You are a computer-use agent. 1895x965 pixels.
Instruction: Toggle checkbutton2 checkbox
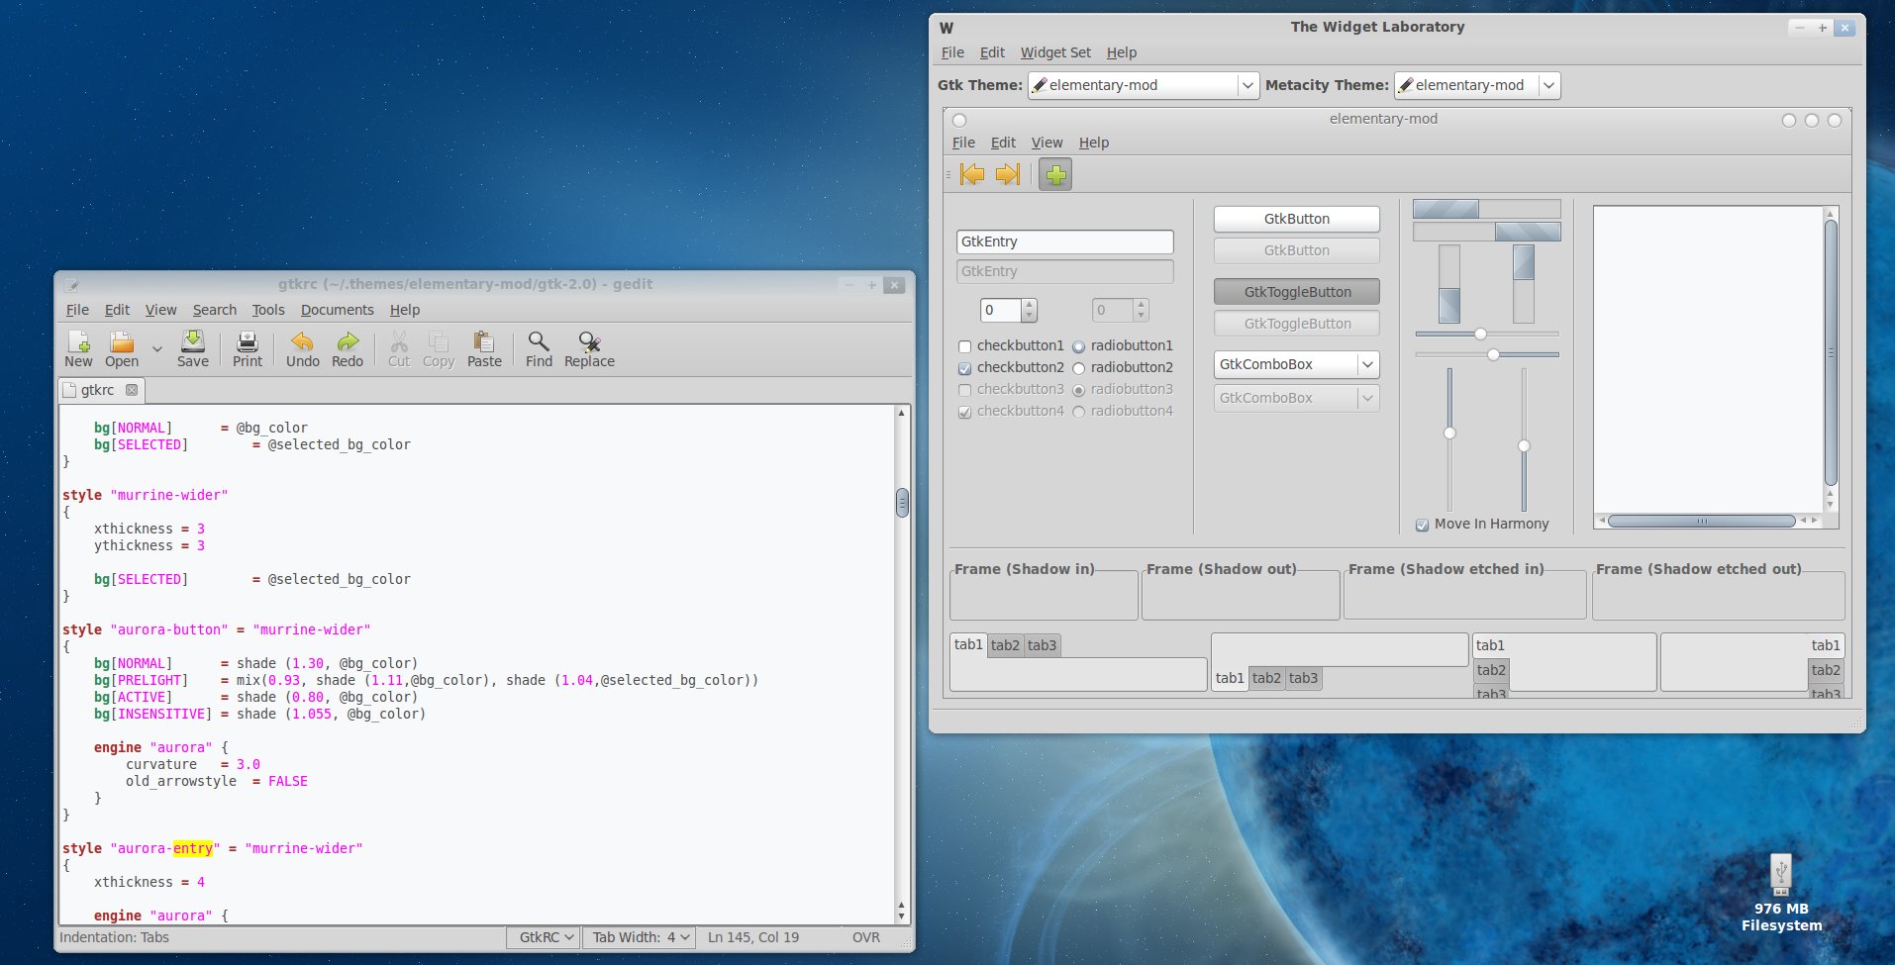(x=964, y=368)
